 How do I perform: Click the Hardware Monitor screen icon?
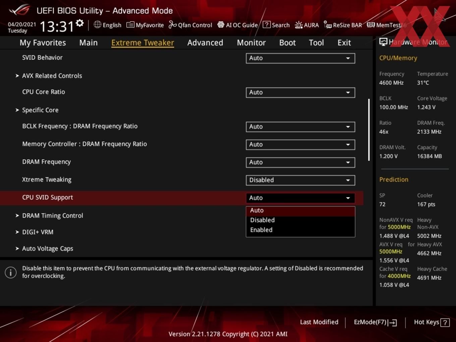(383, 42)
